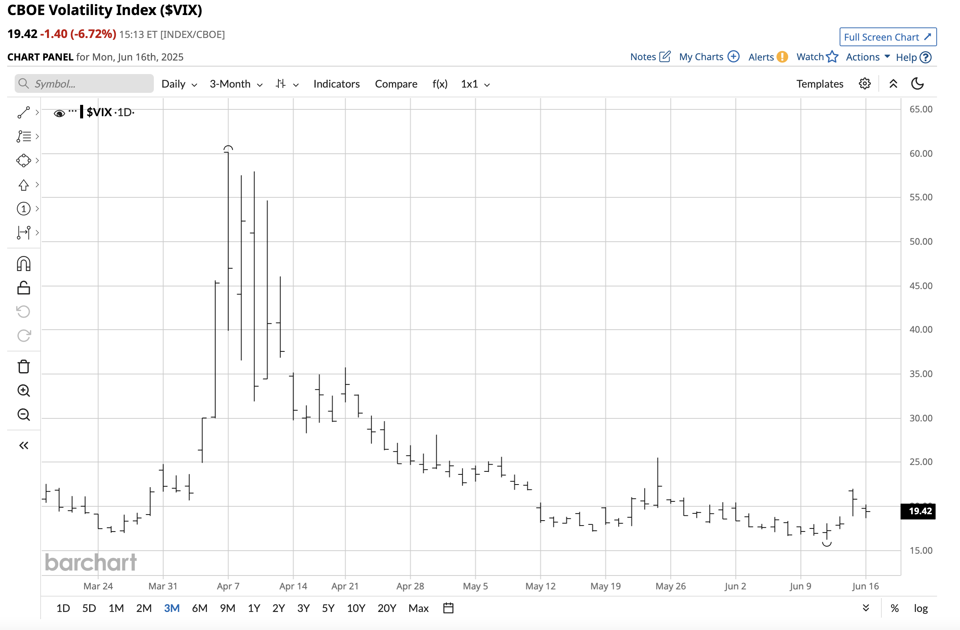Enable the magnet snap mode
Screen dimensions: 960x630
click(23, 264)
